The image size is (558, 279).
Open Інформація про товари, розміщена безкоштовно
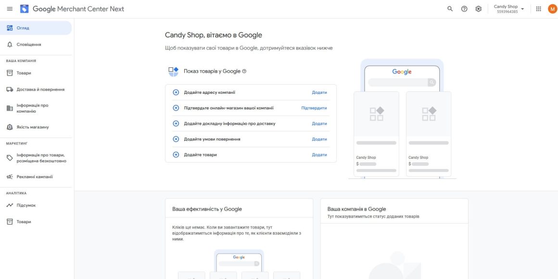tap(36, 158)
